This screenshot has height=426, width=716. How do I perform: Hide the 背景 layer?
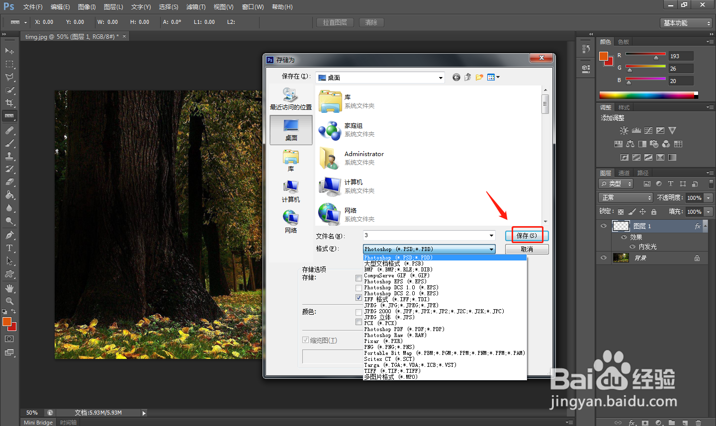pos(604,258)
